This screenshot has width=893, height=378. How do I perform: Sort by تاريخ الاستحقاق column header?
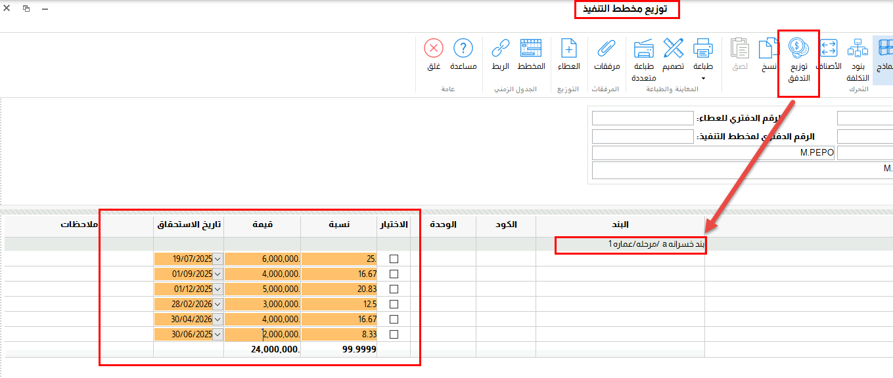click(x=189, y=224)
